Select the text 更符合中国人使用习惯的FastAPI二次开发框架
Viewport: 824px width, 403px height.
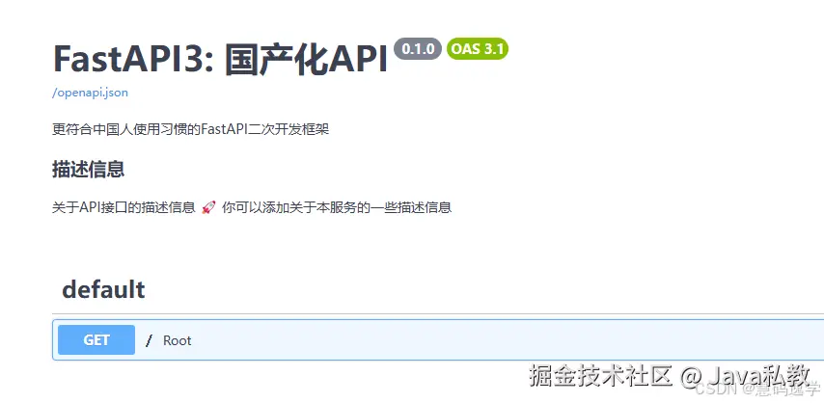point(191,129)
